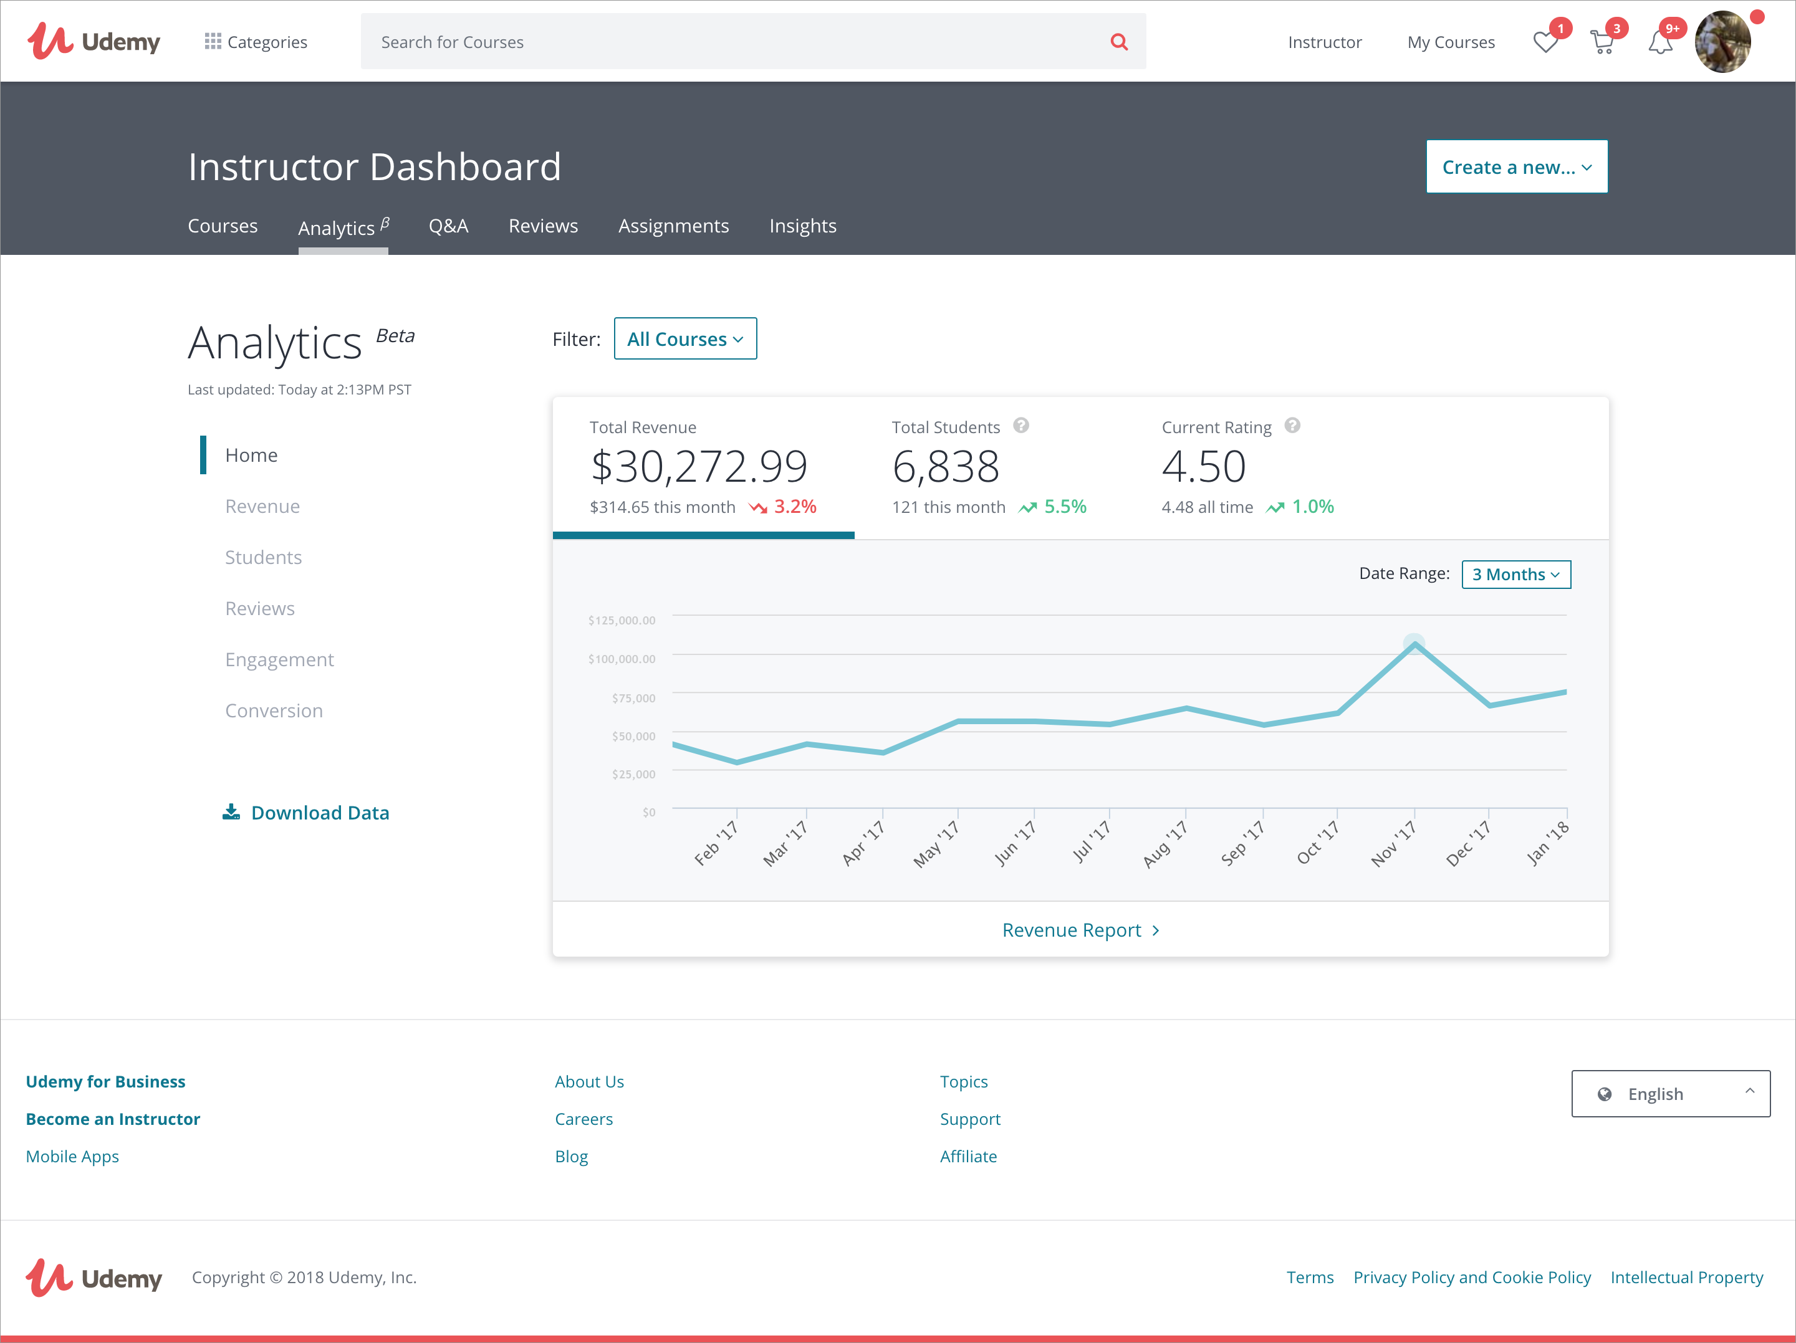Click Total Students help question icon

pyautogui.click(x=1021, y=425)
